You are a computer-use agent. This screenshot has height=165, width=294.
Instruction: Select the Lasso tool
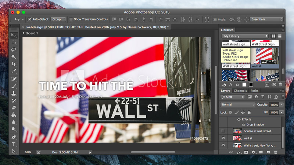[x=14, y=49]
